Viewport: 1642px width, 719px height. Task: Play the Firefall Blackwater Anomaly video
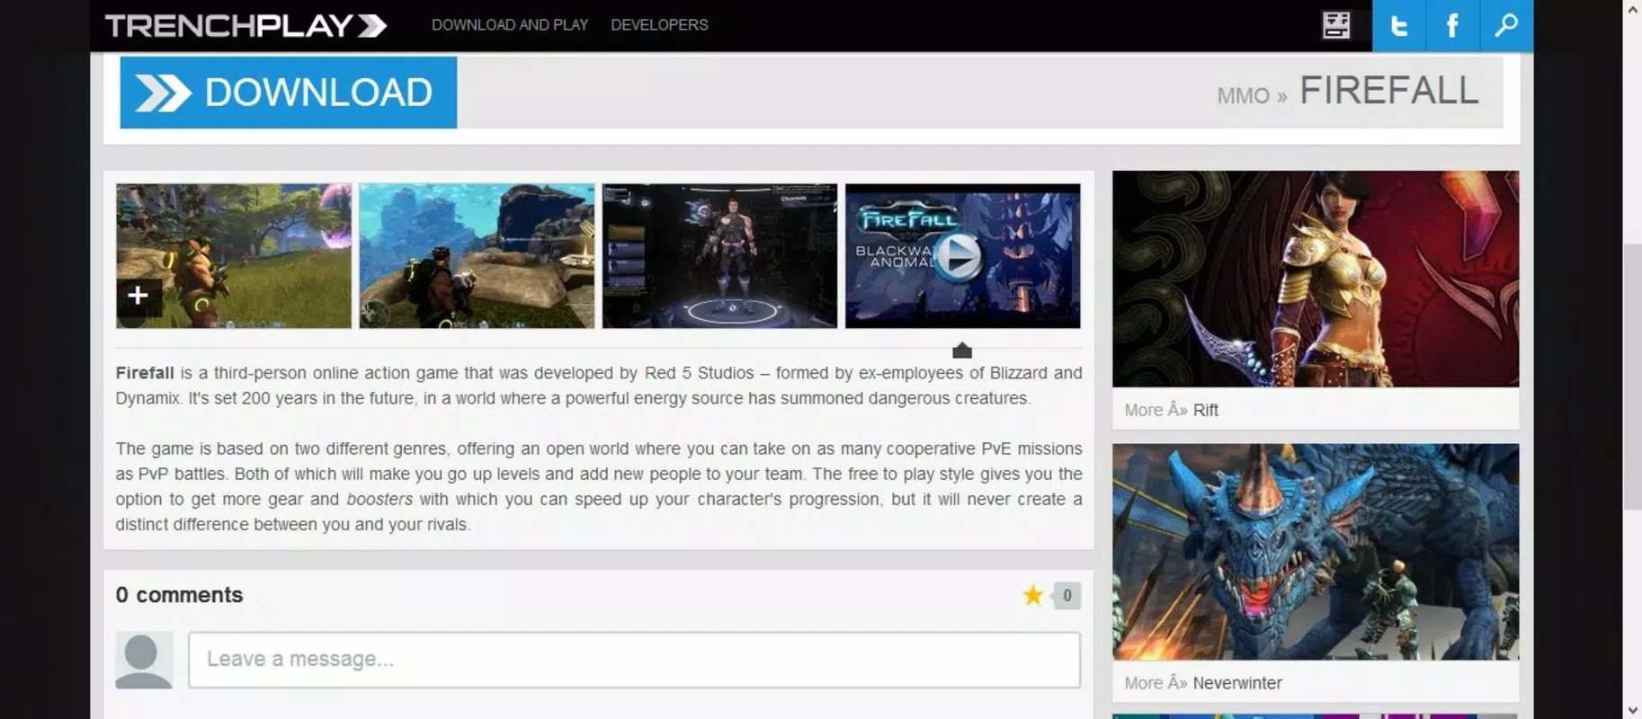962,256
